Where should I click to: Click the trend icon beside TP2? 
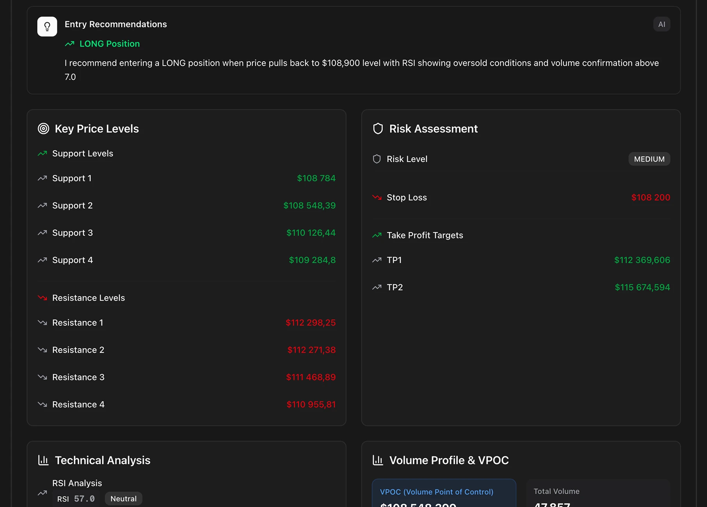[377, 287]
